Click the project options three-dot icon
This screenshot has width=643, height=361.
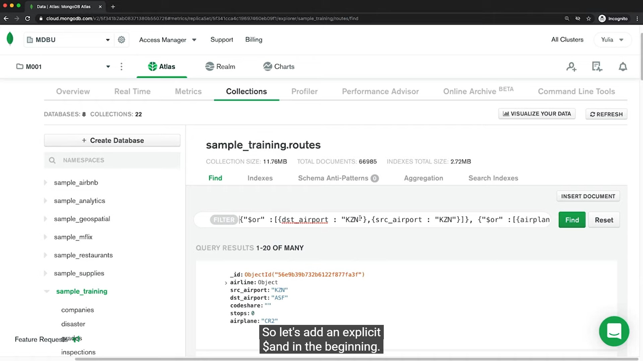121,67
